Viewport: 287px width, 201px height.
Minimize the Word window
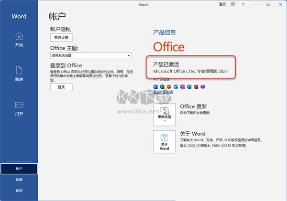(256, 4)
